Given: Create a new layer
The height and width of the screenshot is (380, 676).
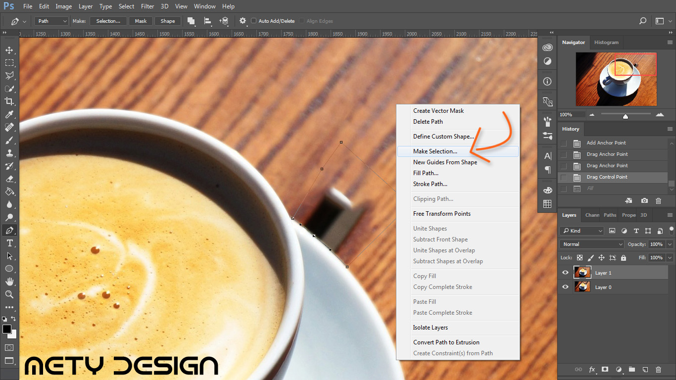Looking at the screenshot, I should [x=645, y=370].
